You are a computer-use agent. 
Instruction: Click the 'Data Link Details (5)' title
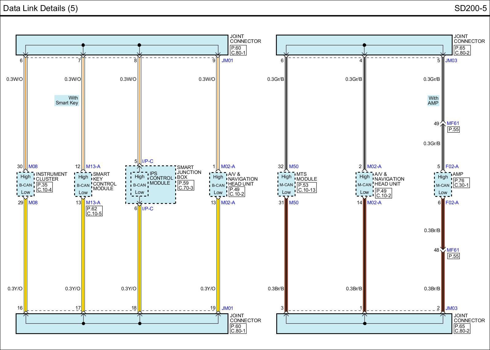40,8
